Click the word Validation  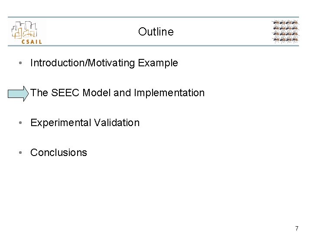[118, 123]
